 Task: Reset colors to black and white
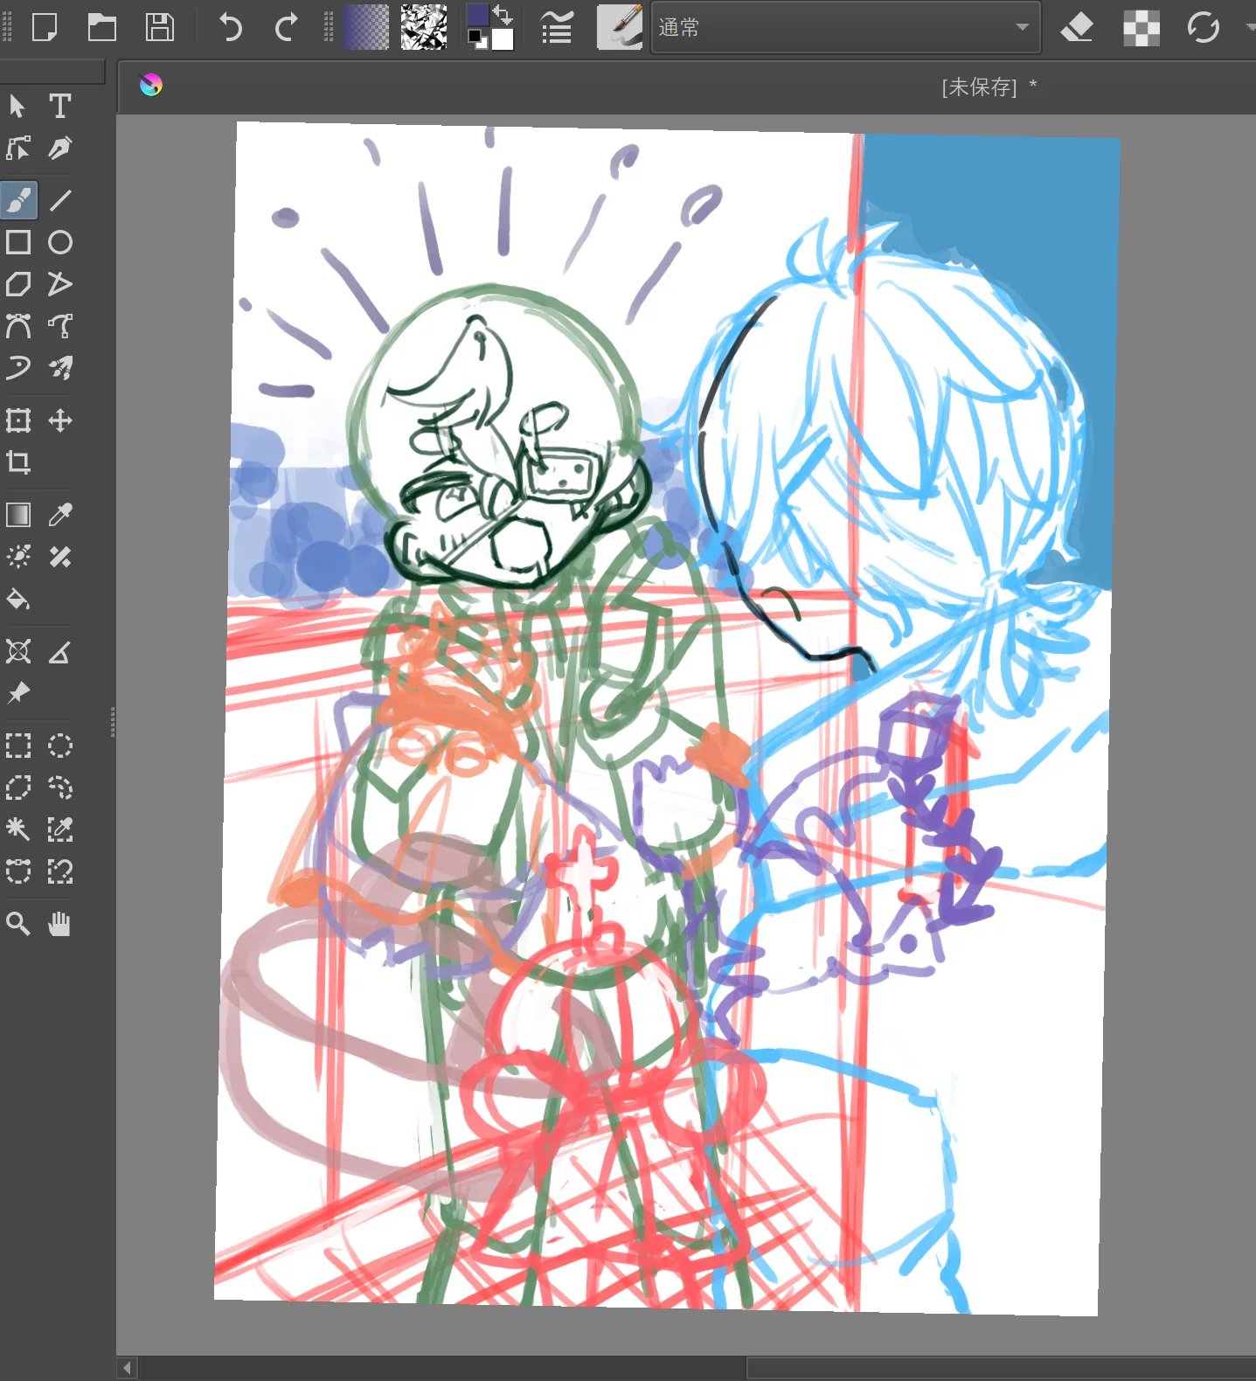click(476, 39)
